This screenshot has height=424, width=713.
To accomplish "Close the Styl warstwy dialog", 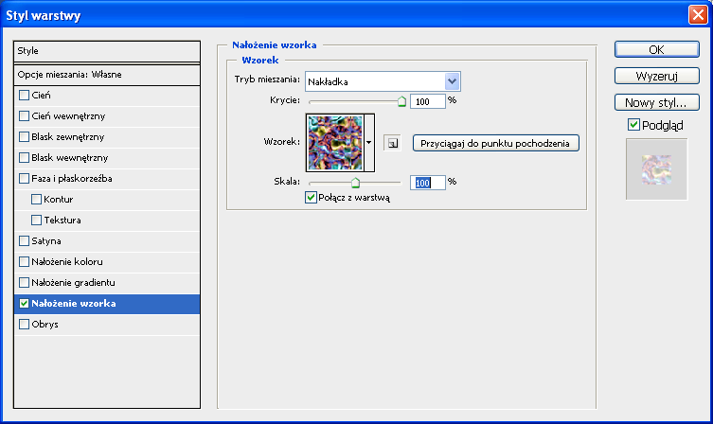I will pos(696,14).
